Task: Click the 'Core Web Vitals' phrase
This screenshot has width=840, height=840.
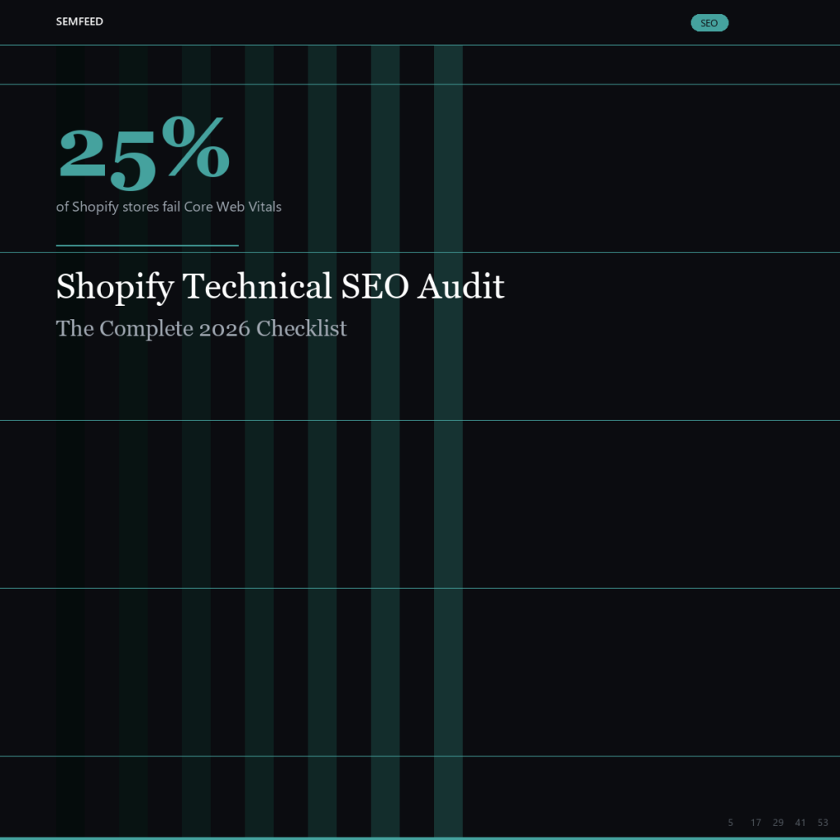Action: point(232,207)
